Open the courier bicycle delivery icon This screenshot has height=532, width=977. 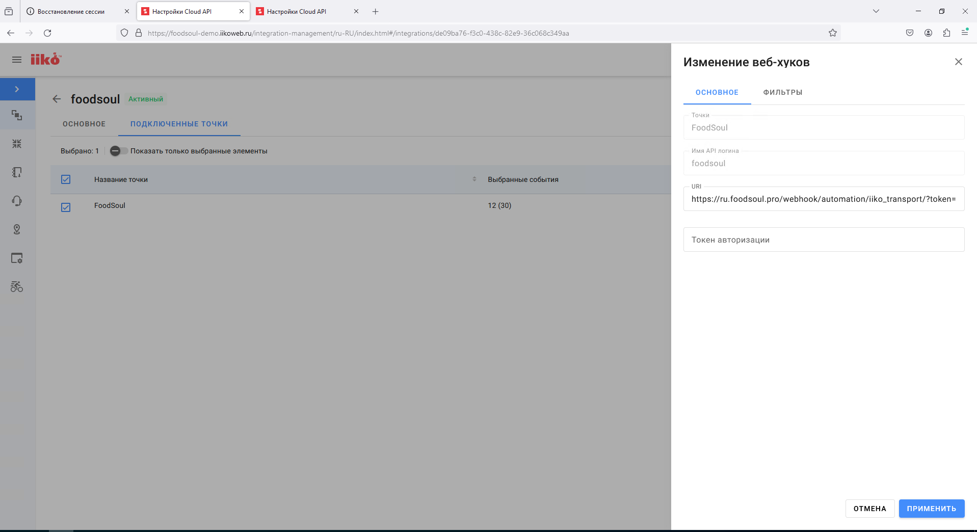(x=17, y=287)
